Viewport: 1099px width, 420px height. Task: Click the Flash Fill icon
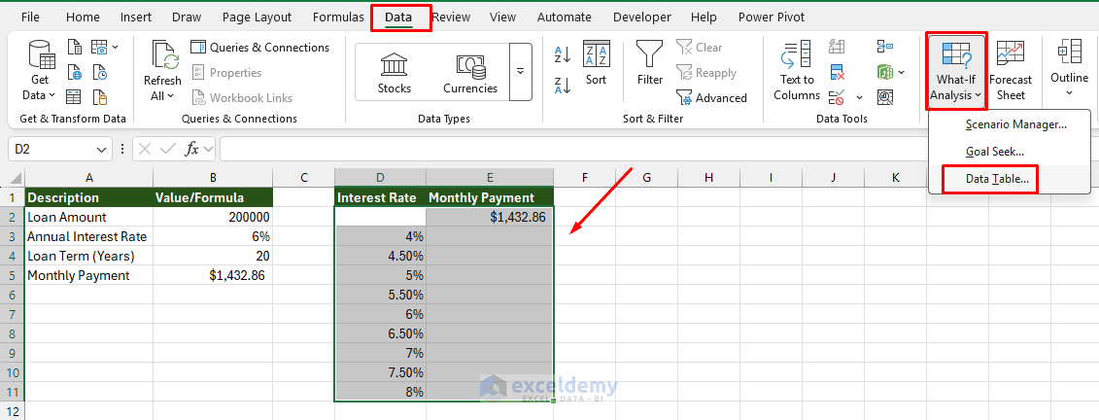837,47
